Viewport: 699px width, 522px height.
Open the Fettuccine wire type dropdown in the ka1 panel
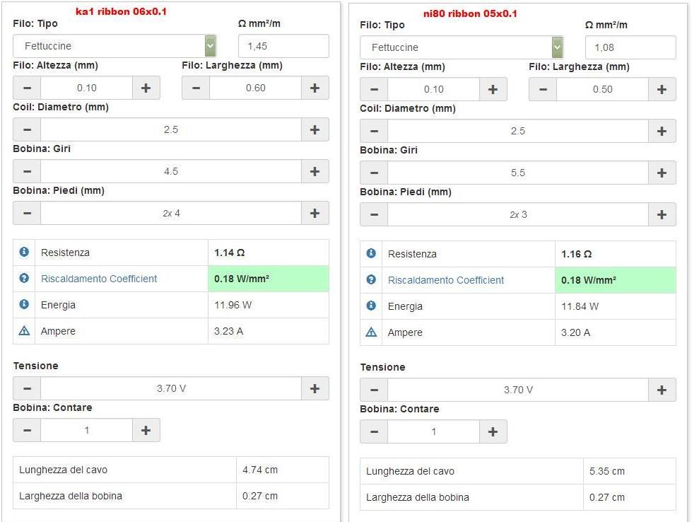(x=114, y=46)
